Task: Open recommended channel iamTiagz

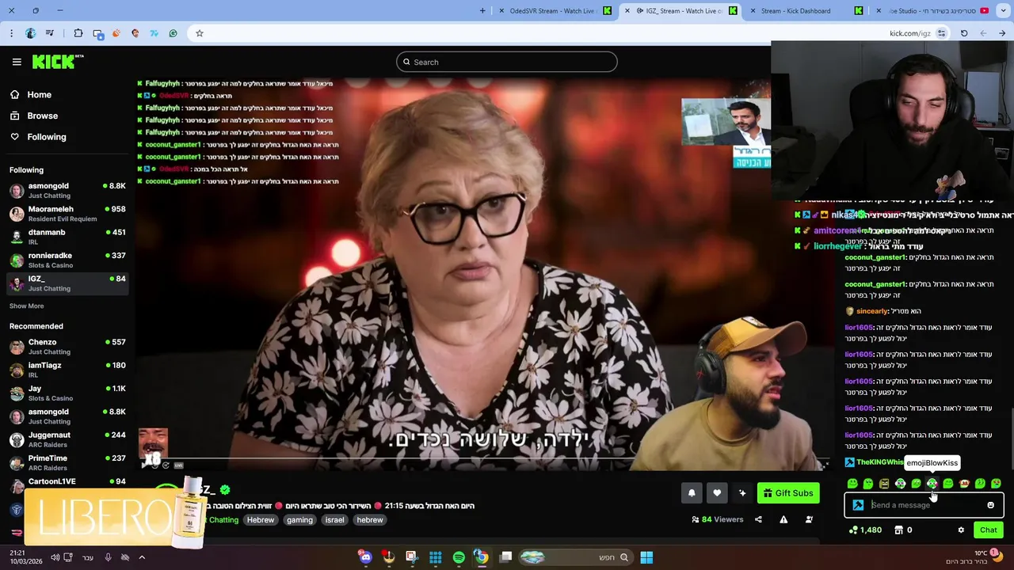Action: tap(67, 370)
